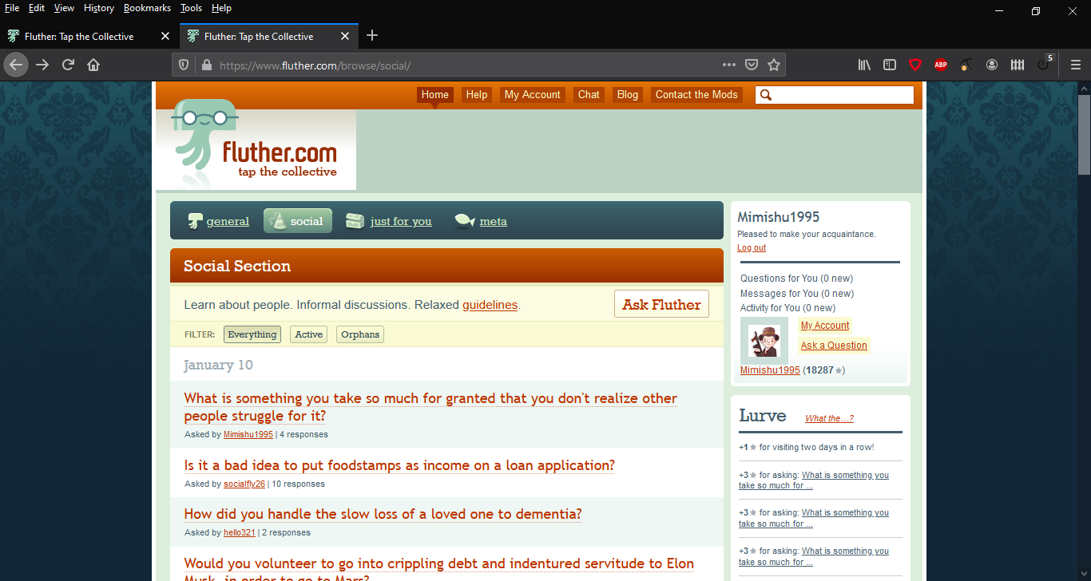Open the power extension with badge 5

click(x=1044, y=64)
